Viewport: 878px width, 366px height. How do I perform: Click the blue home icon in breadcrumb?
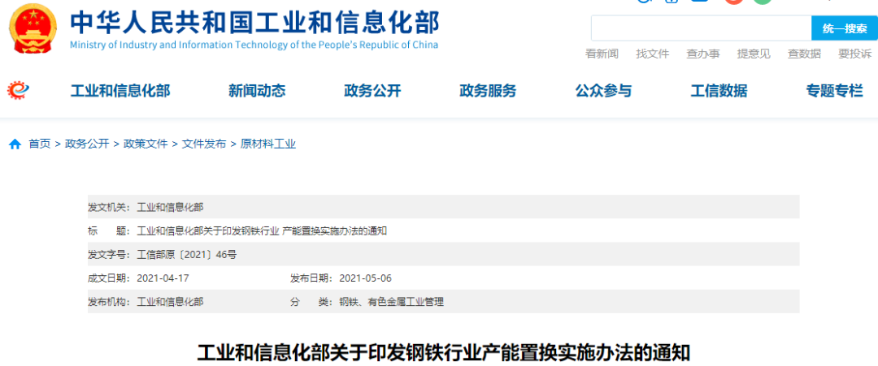(x=15, y=144)
